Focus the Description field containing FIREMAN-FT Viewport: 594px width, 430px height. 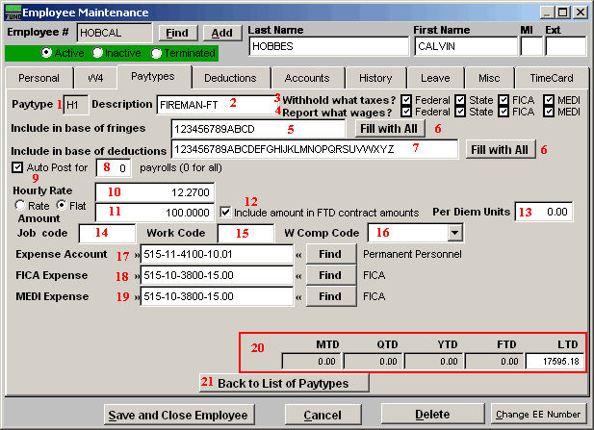click(x=217, y=104)
